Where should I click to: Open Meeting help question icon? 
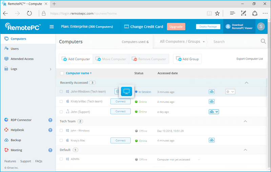tap(50, 150)
